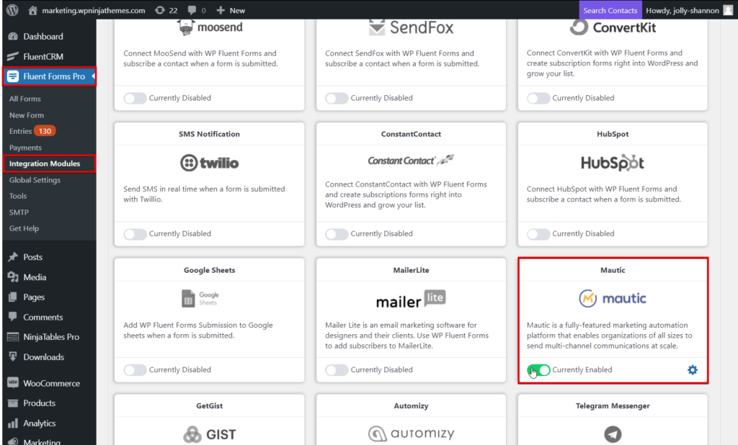
Task: Open the New content dropdown in admin bar
Action: tap(231, 10)
